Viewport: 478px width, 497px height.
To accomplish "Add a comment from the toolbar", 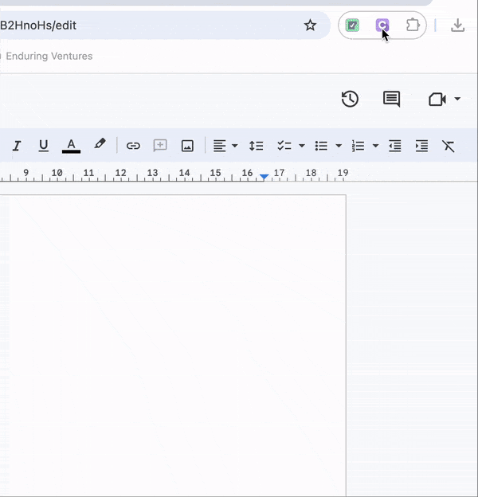I will (x=160, y=146).
